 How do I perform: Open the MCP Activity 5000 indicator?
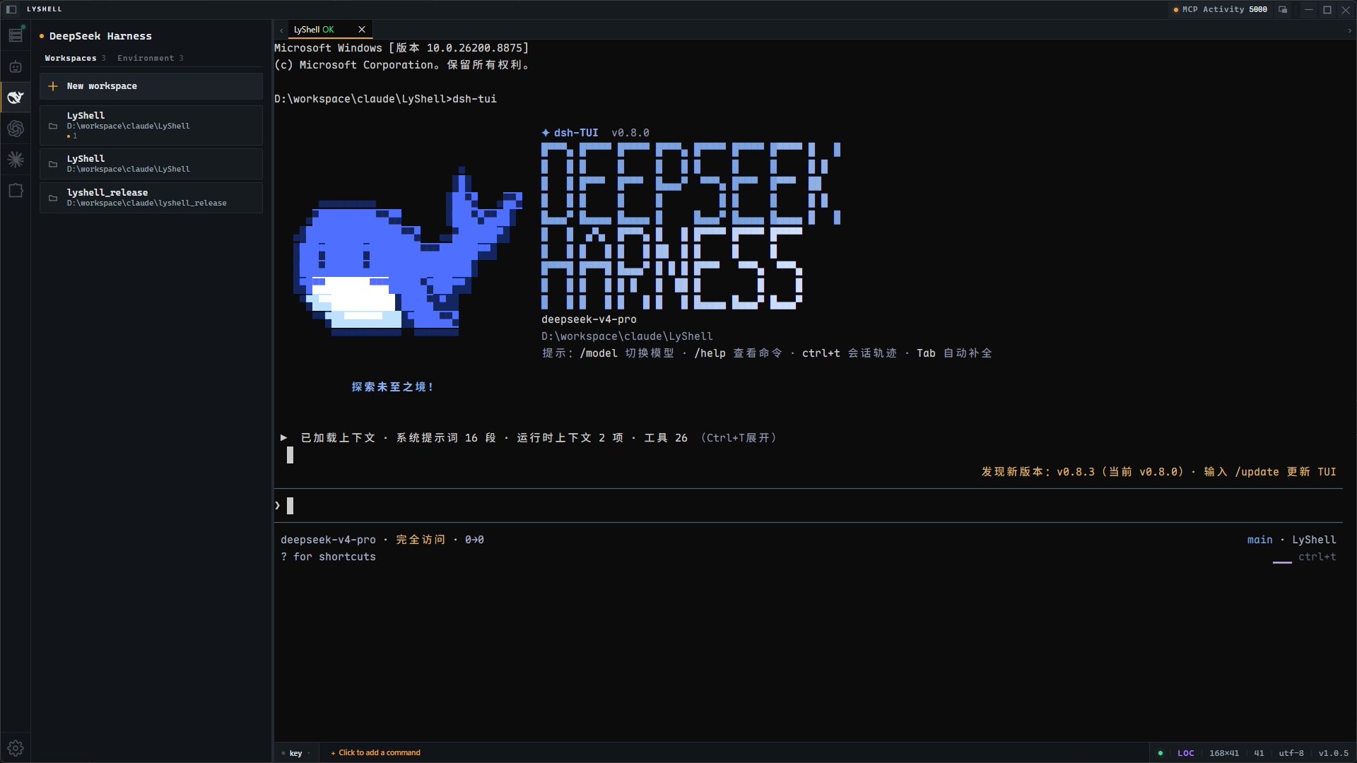coord(1221,10)
